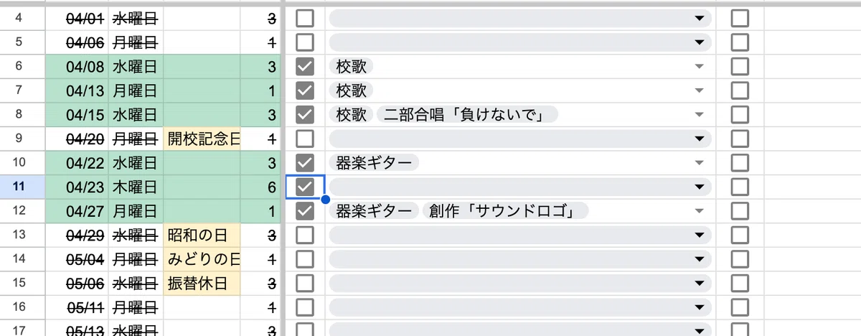
Task: Uncheck the 04/27 row checkbox
Action: 305,210
